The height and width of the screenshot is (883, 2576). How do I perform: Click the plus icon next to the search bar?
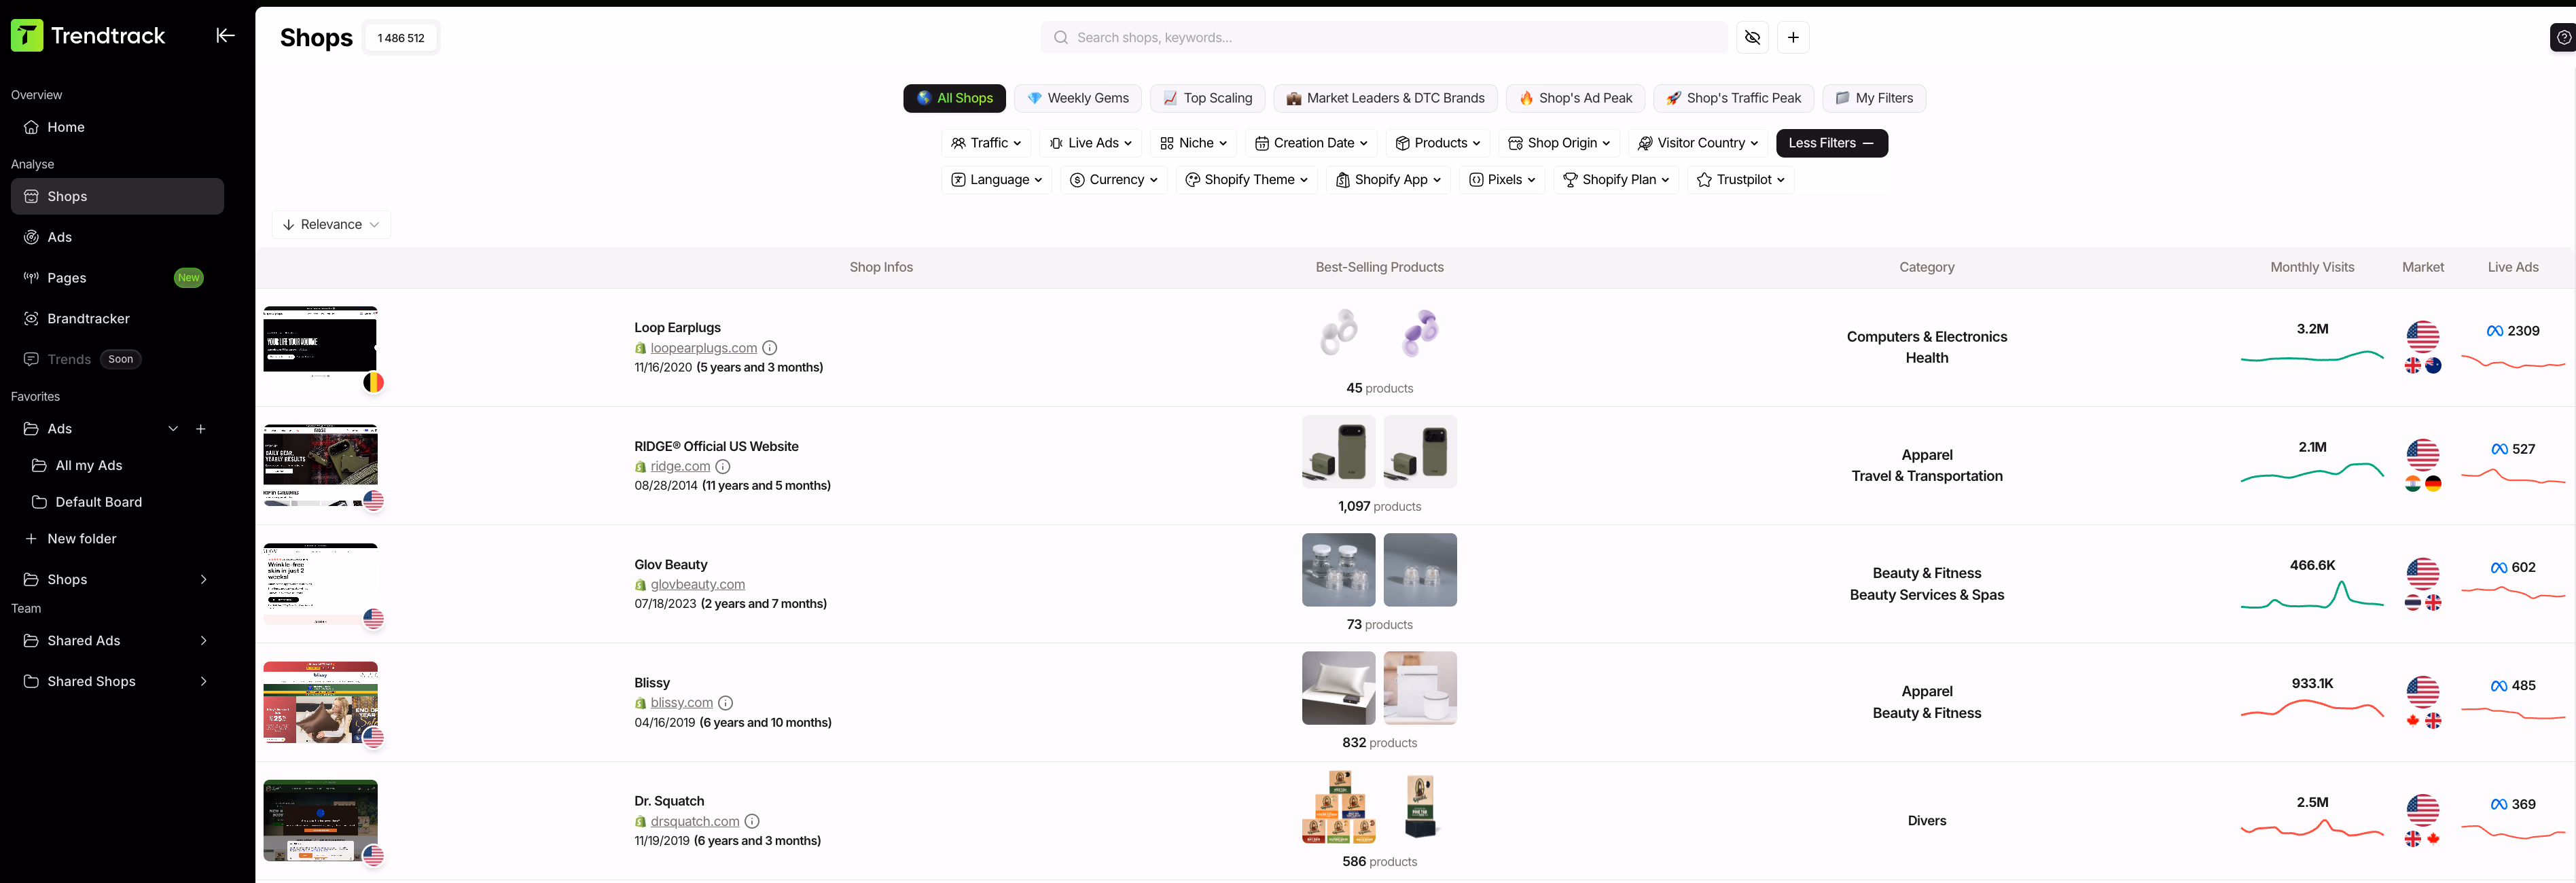coord(1793,37)
